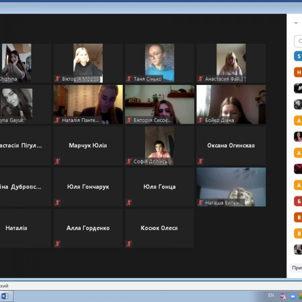Screen dimensions: 302x302
Task: Select Софія Долінсь... video tile
Action: pyautogui.click(x=159, y=146)
